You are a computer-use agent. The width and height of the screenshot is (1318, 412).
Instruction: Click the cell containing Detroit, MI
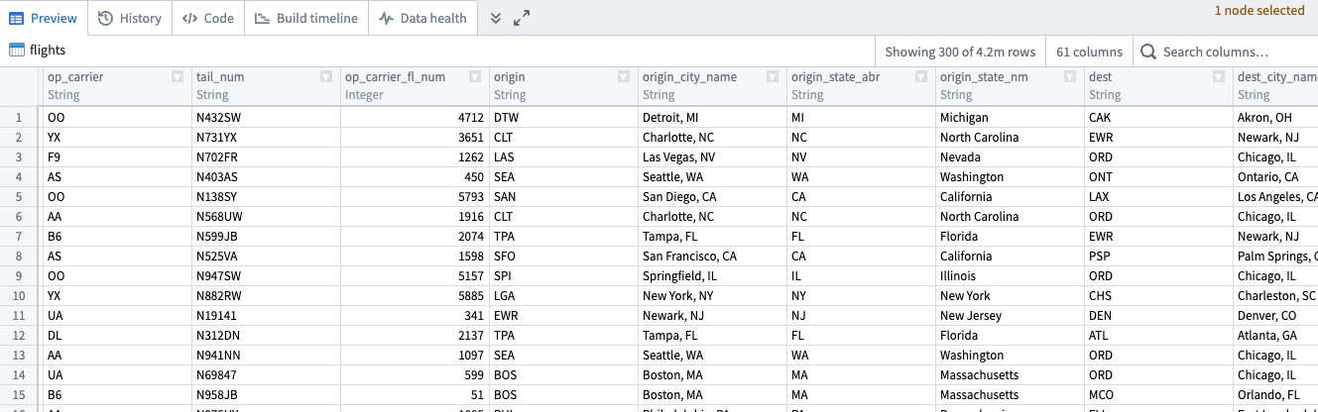[x=713, y=117]
